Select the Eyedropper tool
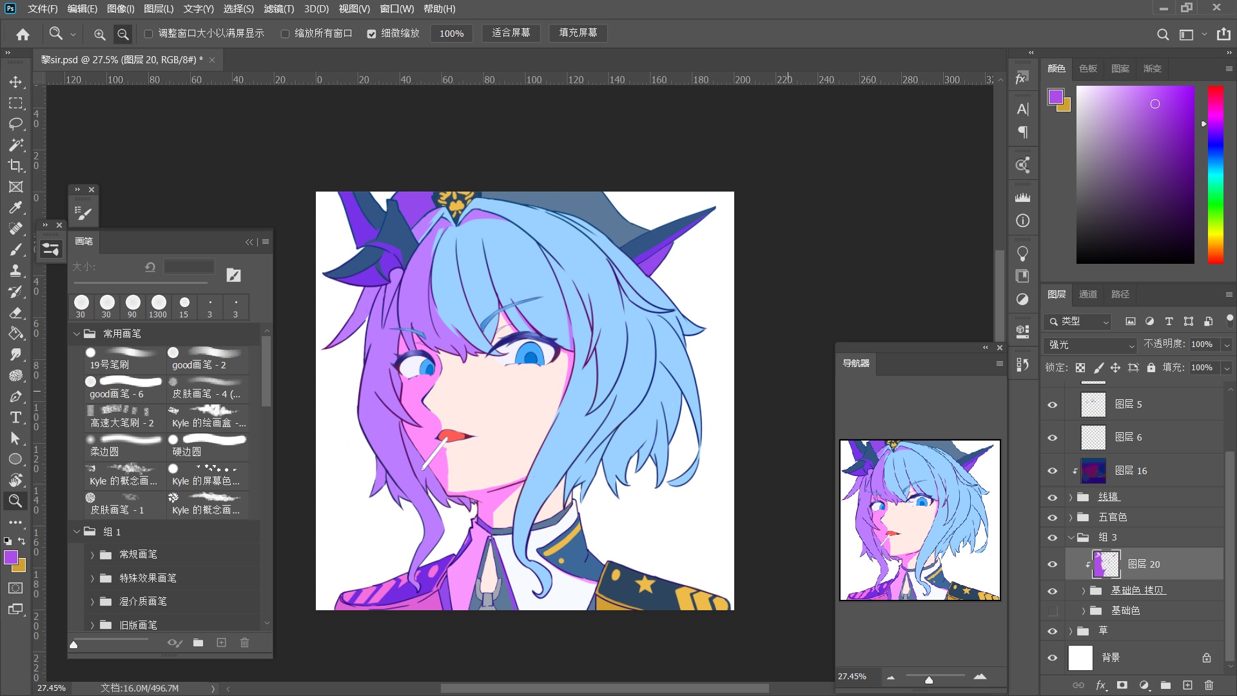The width and height of the screenshot is (1237, 696). [15, 208]
